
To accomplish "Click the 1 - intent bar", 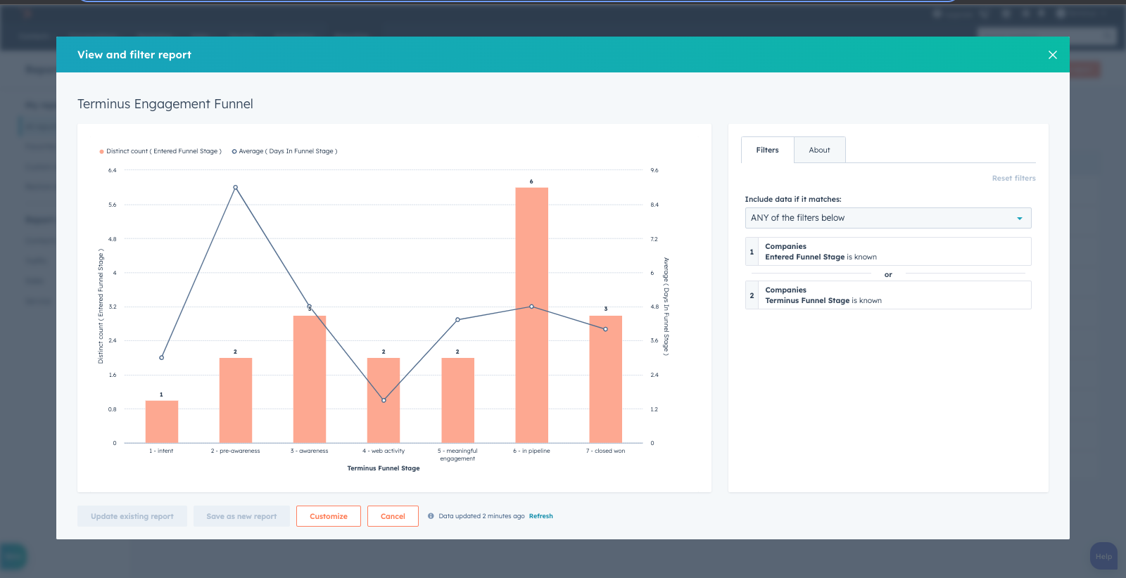I will click(161, 422).
